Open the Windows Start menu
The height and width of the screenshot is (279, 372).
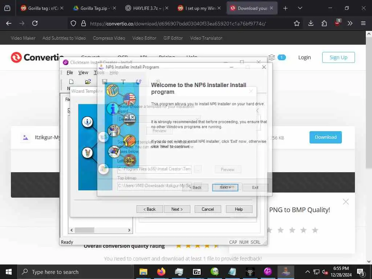click(x=9, y=272)
